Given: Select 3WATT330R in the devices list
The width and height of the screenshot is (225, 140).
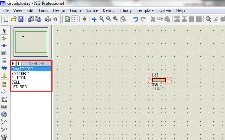Looking at the screenshot, I should click(31, 69).
